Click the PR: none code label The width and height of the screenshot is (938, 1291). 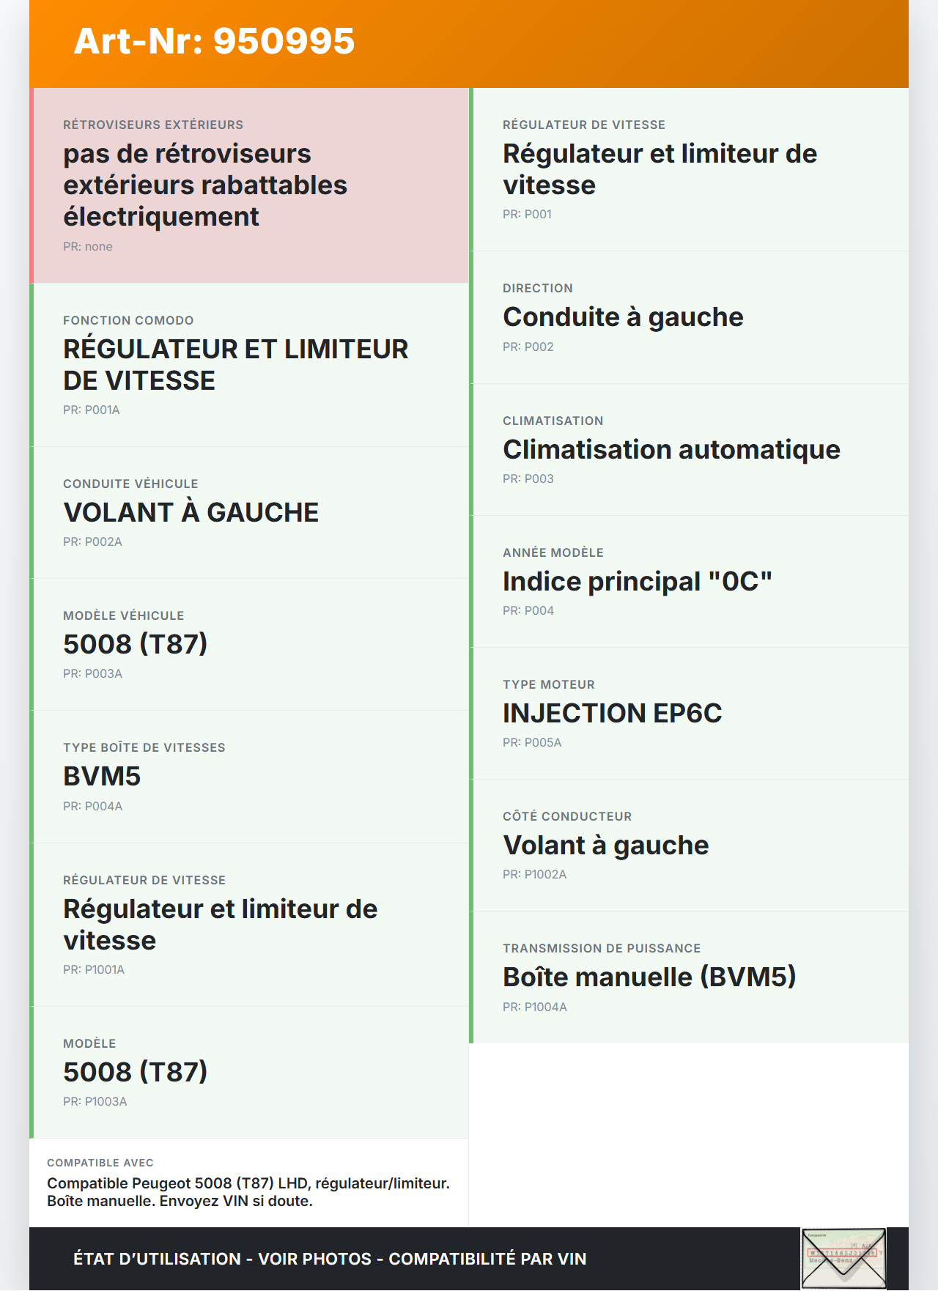[x=88, y=247]
